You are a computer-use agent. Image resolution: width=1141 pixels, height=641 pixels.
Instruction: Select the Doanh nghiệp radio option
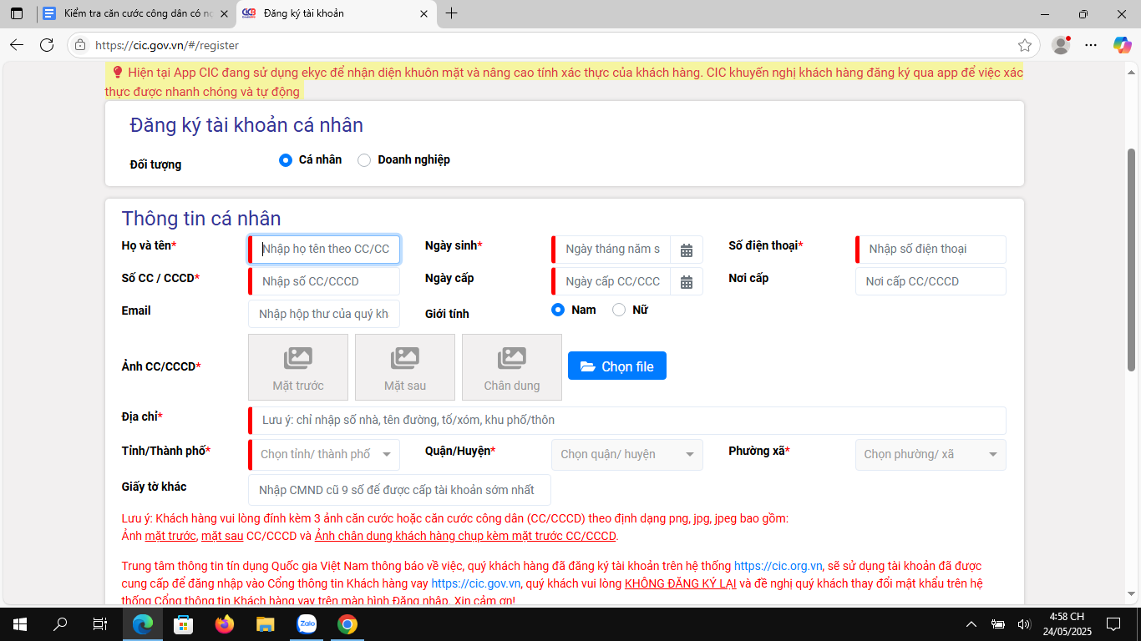364,160
